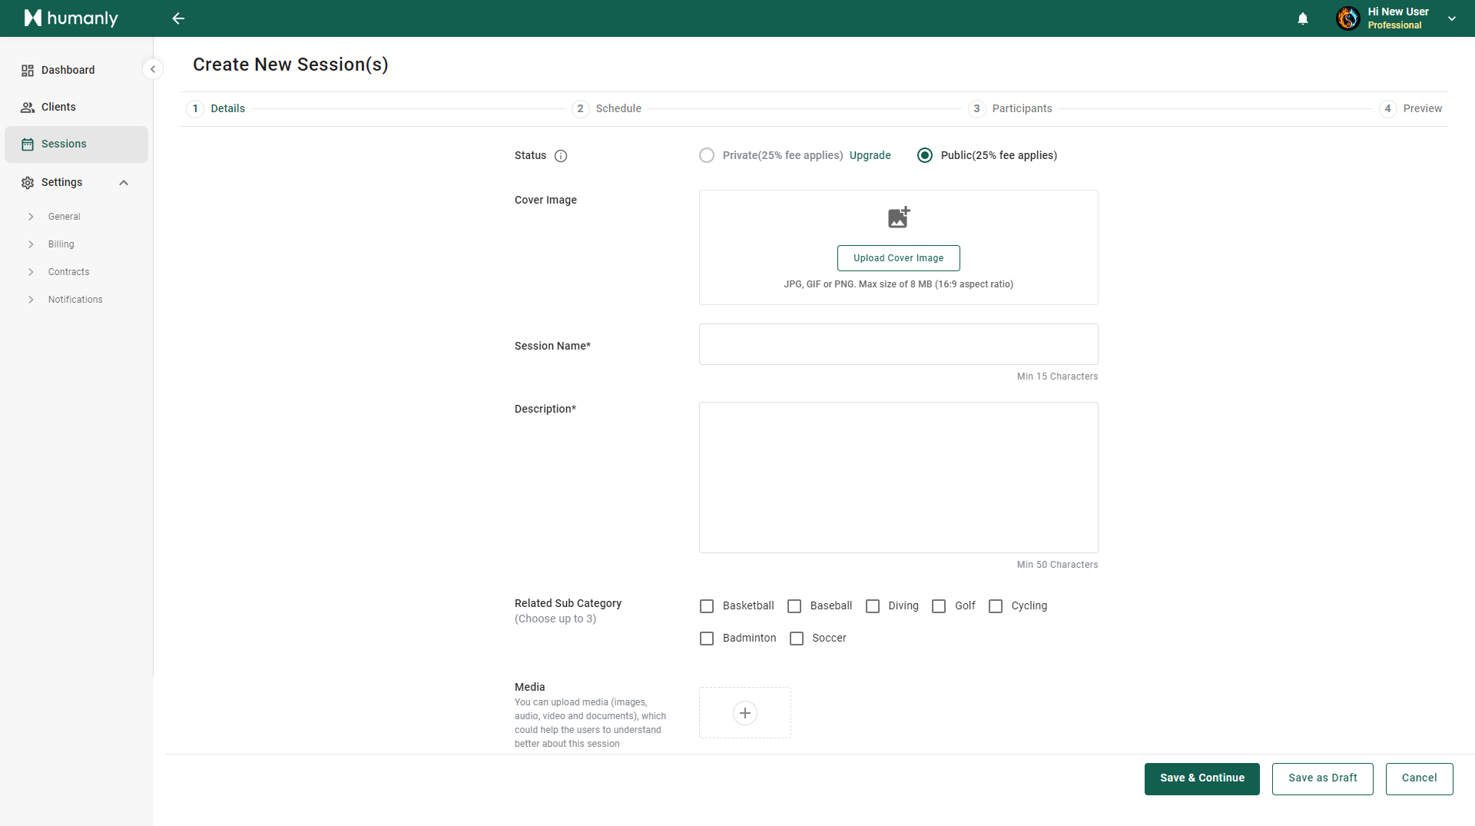This screenshot has width=1475, height=826.
Task: Collapse the Settings section chevron
Action: coord(124,183)
